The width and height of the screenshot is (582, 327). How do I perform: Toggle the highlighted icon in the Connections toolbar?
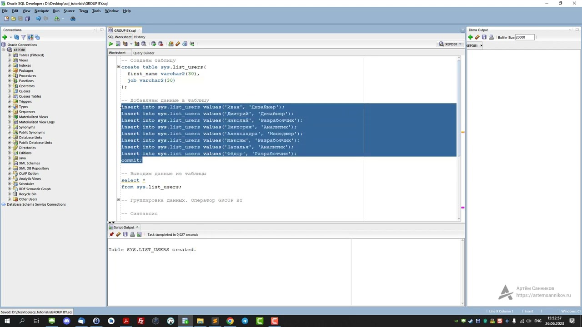[30, 37]
